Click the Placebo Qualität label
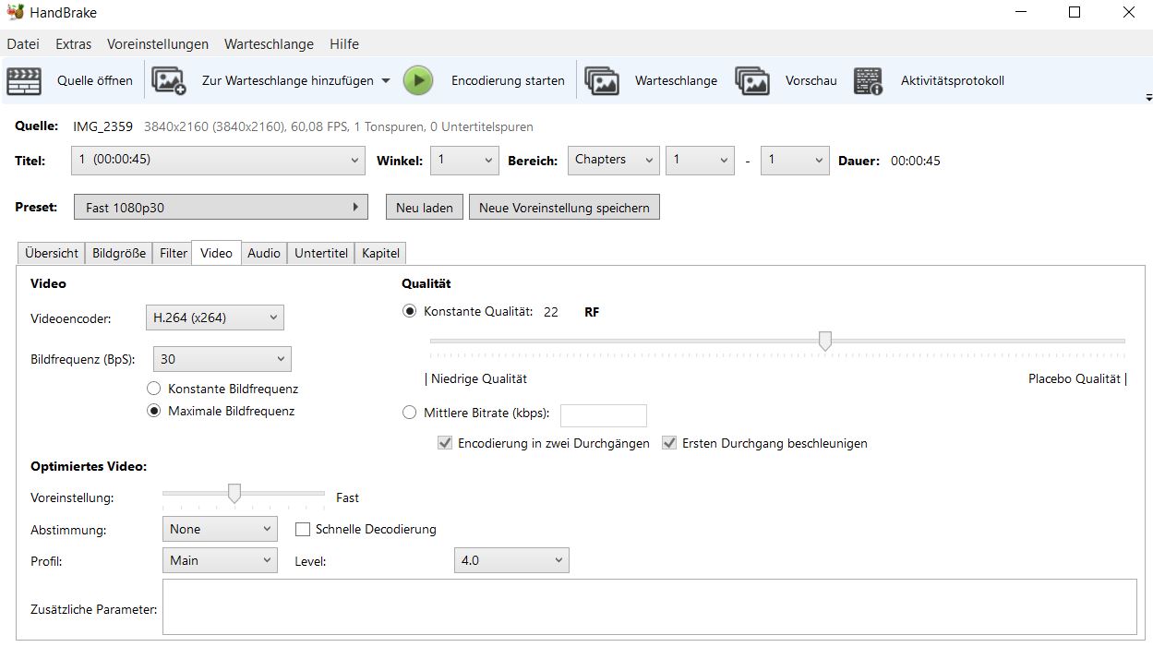1153x647 pixels. coord(1077,379)
